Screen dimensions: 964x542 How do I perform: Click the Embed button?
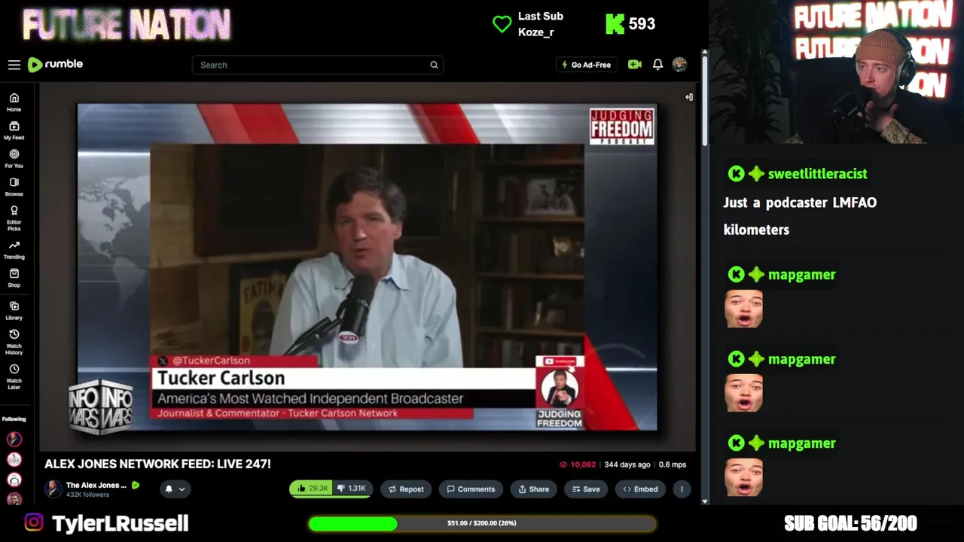pyautogui.click(x=640, y=489)
